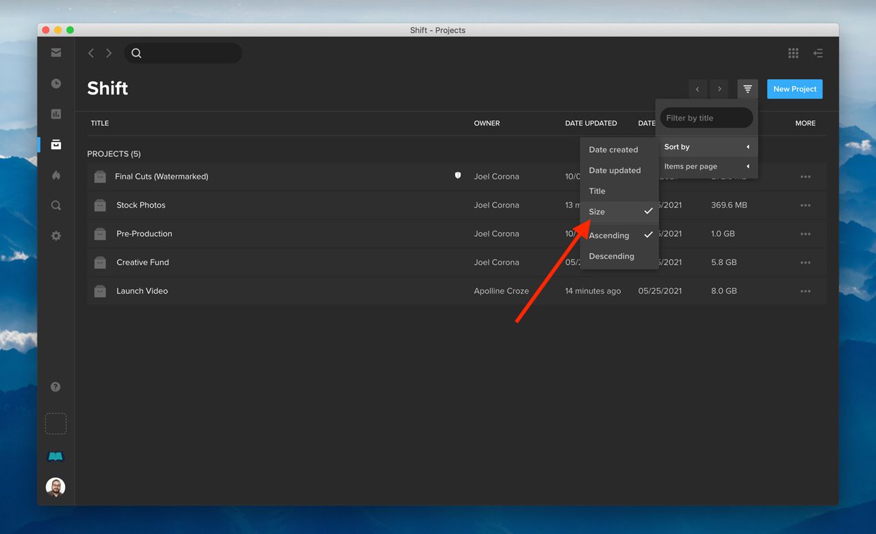Screen dimensions: 876x534
Task: Open the Pre-Production project
Action: click(x=144, y=234)
